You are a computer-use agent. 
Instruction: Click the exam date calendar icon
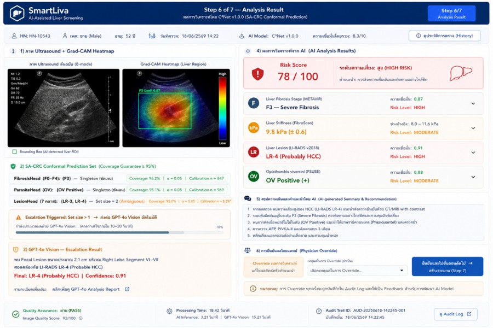tap(152, 36)
